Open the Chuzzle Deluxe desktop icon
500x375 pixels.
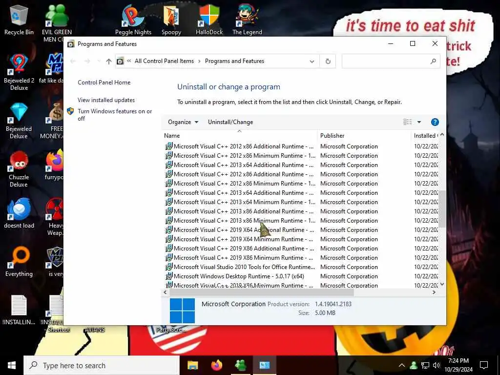19,169
